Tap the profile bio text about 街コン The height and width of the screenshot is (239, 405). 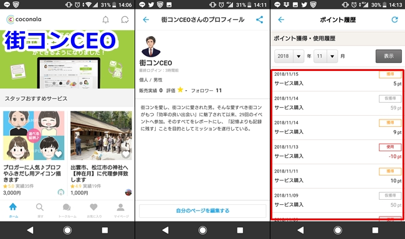point(201,118)
